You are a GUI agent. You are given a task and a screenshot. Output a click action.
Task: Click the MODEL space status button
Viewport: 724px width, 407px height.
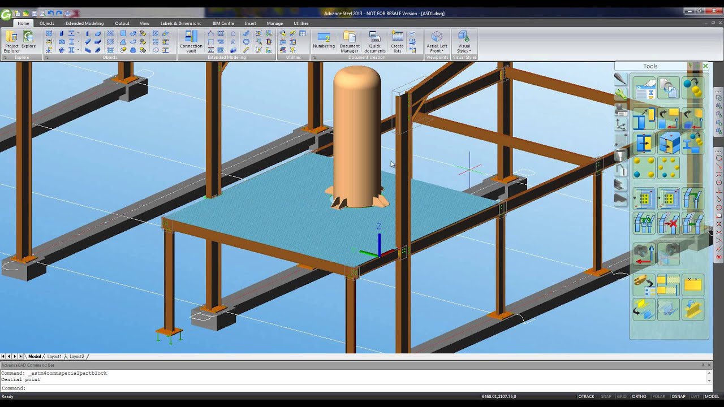point(712,396)
